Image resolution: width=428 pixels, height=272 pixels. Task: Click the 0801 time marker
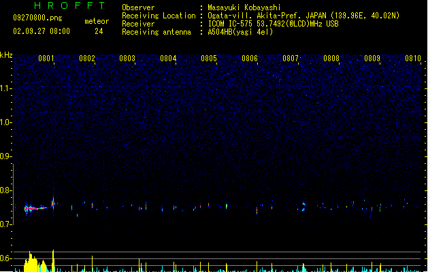(x=46, y=58)
